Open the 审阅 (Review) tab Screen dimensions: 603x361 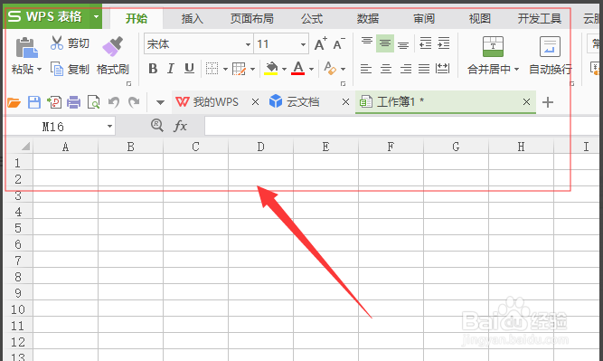424,18
